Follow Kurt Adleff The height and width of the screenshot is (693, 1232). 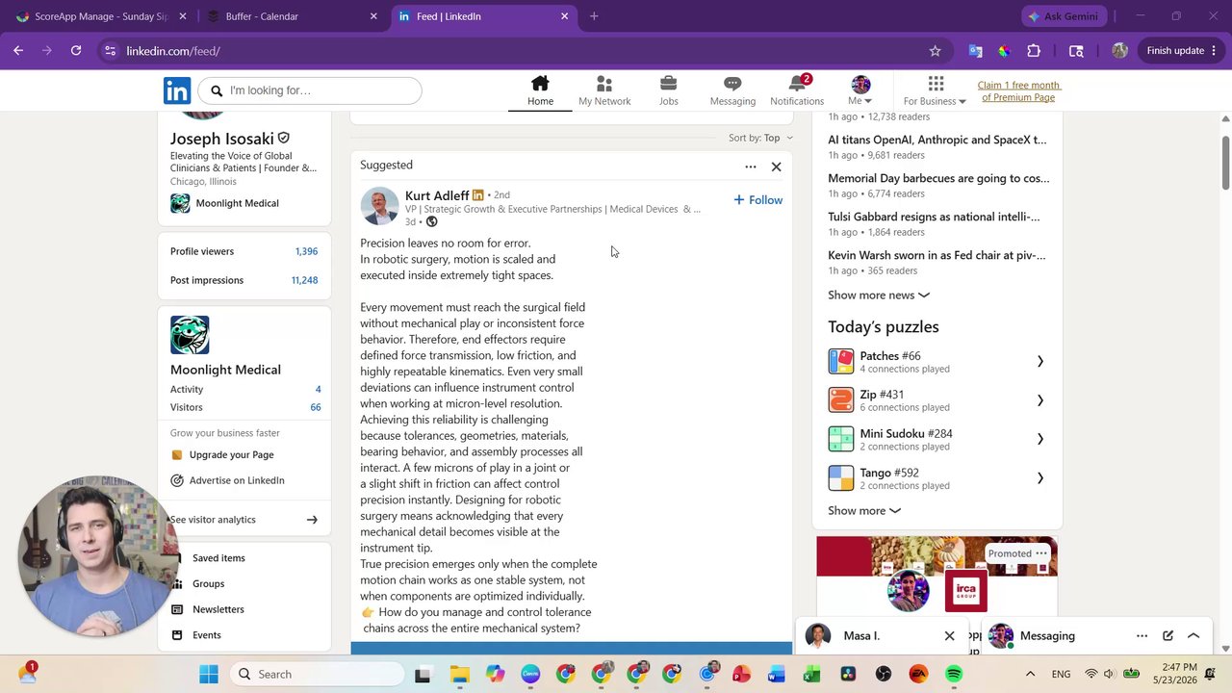pyautogui.click(x=757, y=200)
